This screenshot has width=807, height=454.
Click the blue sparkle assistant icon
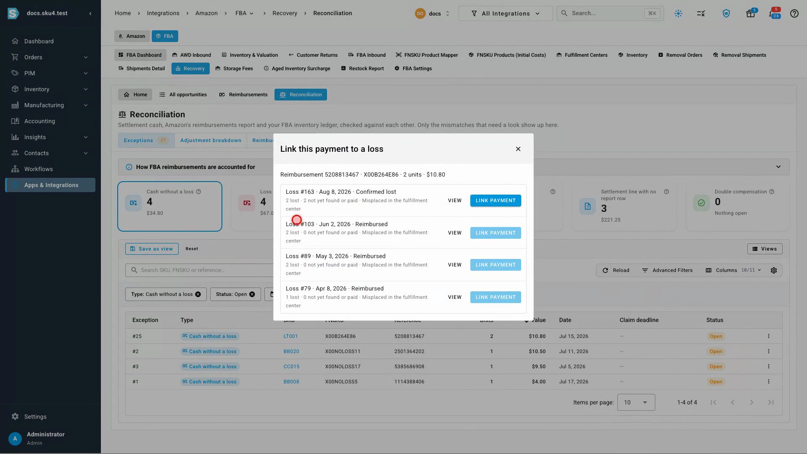point(678,13)
